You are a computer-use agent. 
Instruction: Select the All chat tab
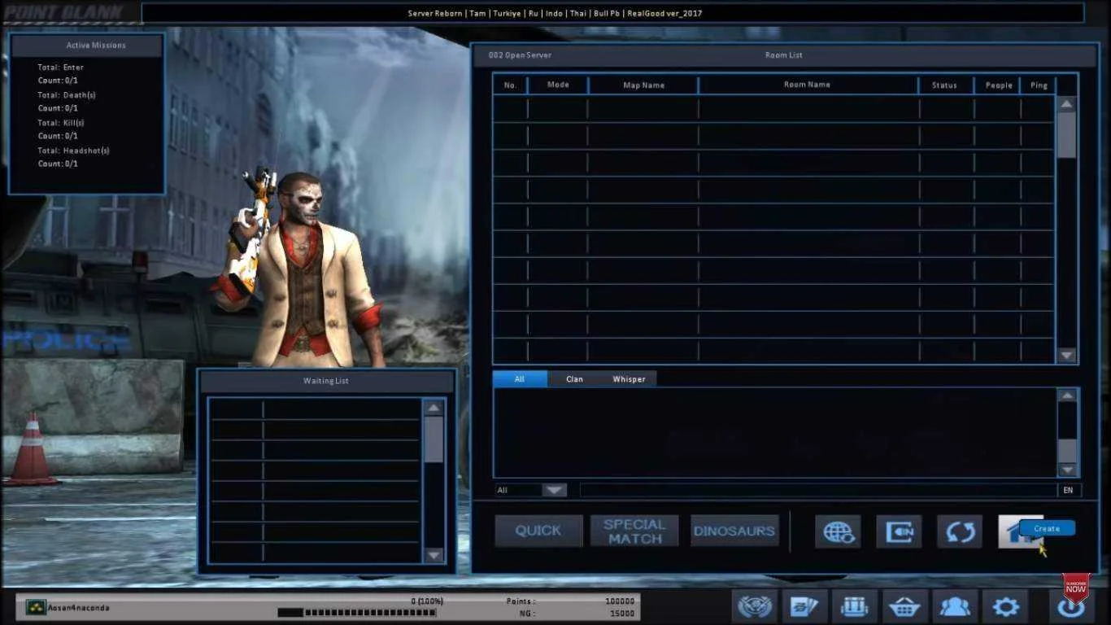point(520,379)
